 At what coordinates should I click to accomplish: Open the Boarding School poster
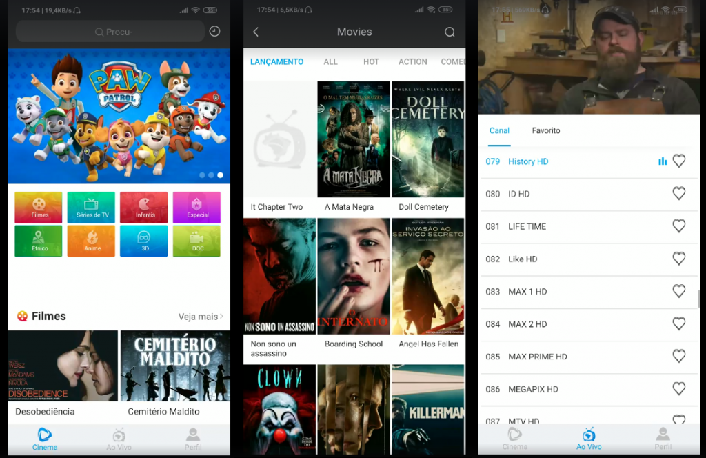(354, 276)
